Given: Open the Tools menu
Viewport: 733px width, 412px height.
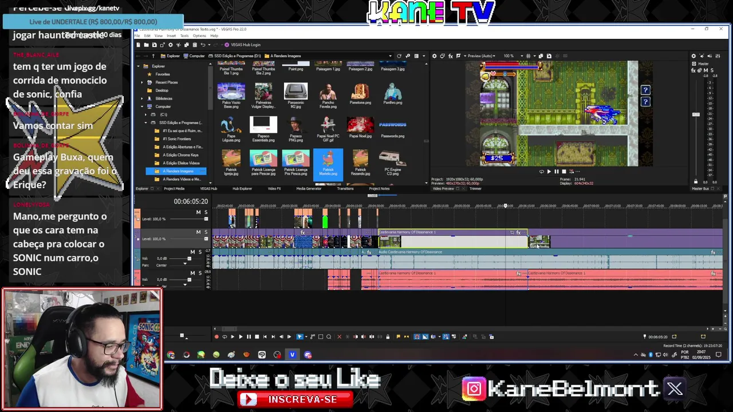Looking at the screenshot, I should pyautogui.click(x=184, y=35).
